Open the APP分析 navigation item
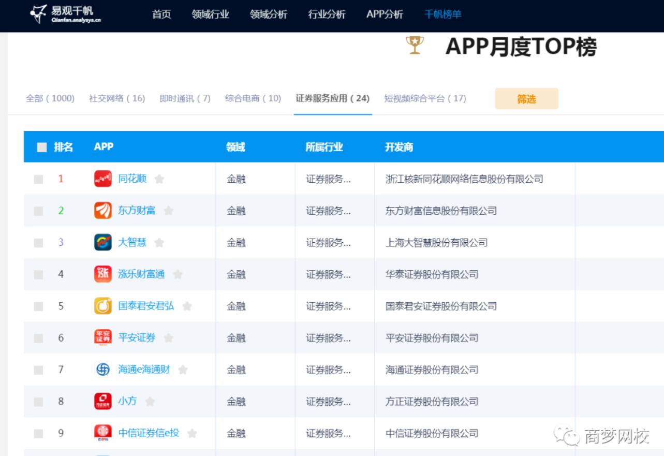Screen dimensions: 664x456 point(385,14)
